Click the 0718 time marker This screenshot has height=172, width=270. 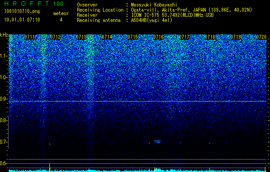[x=210, y=37]
